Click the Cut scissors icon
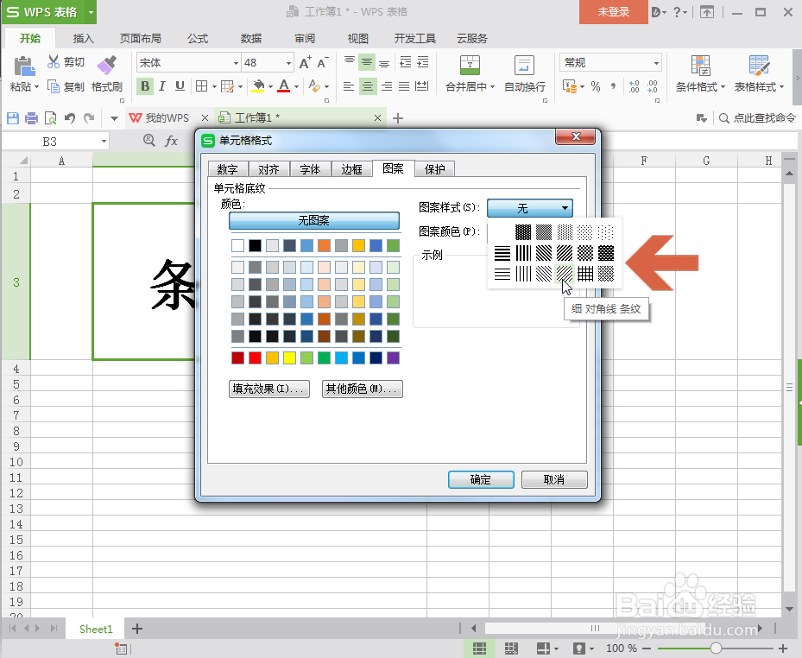802x658 pixels. 54,62
